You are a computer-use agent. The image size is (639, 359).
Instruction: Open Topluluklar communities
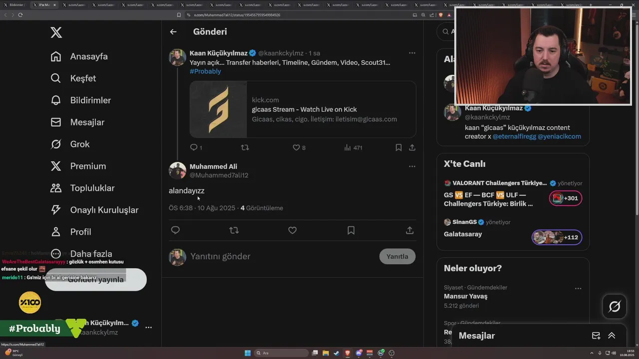82,188
